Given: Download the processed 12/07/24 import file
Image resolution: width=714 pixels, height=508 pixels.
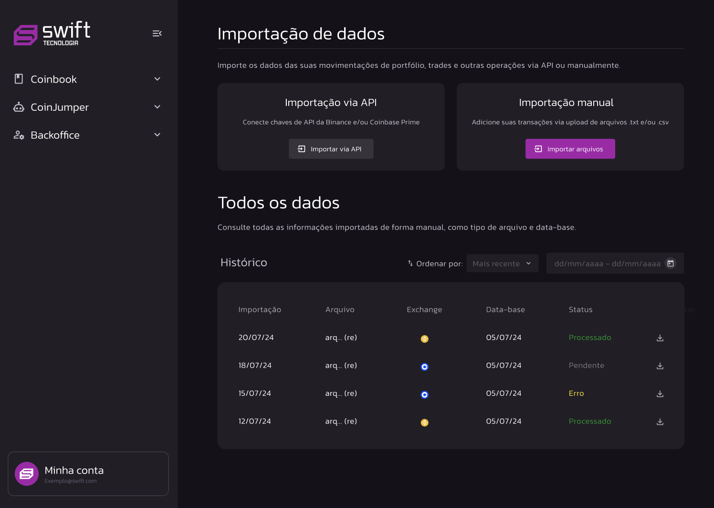Looking at the screenshot, I should pyautogui.click(x=660, y=422).
